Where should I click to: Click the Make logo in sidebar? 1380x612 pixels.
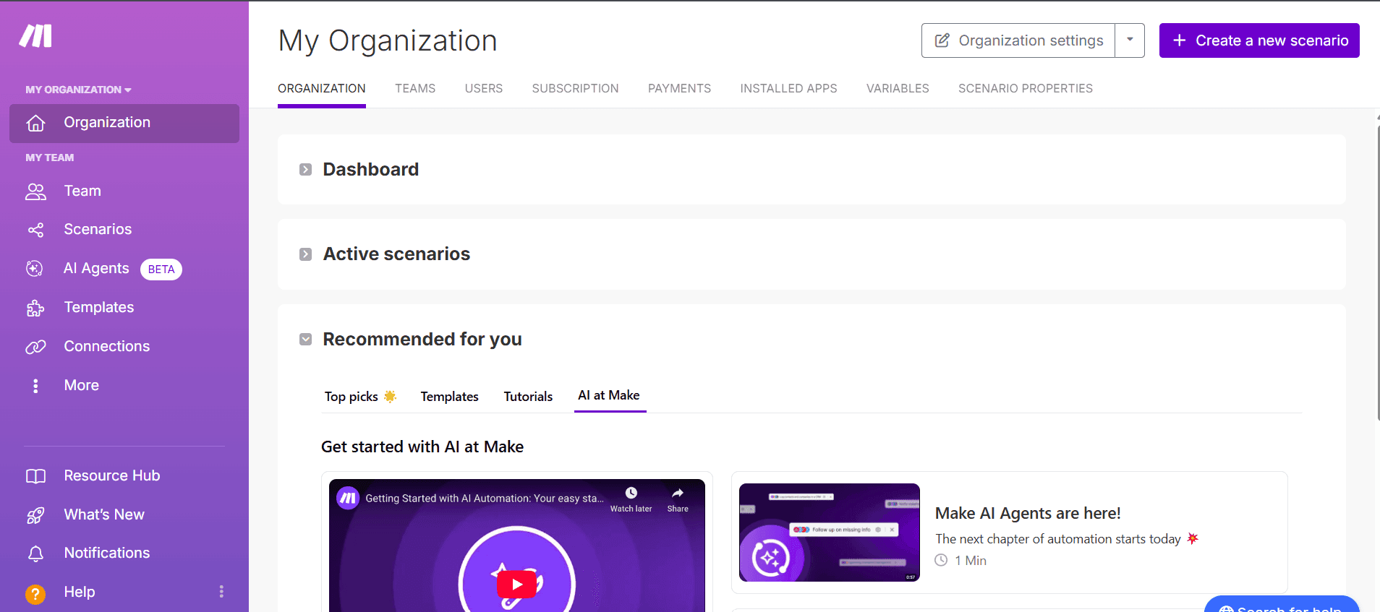35,35
